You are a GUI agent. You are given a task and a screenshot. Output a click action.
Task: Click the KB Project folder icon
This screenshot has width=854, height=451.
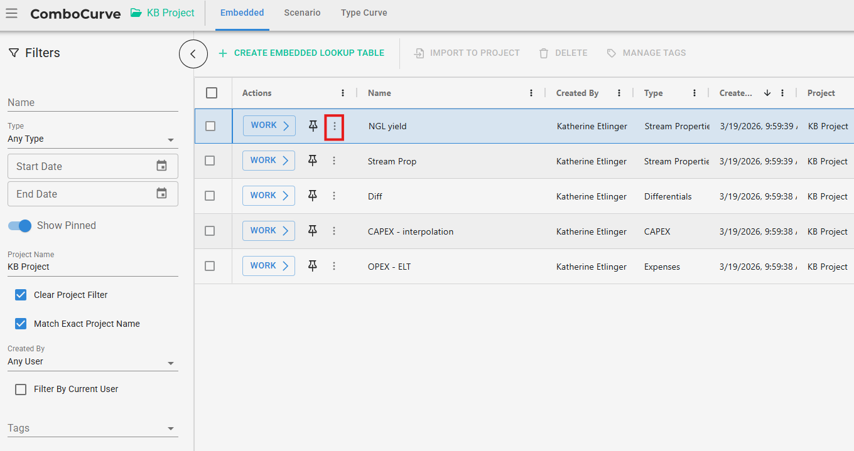tap(136, 13)
